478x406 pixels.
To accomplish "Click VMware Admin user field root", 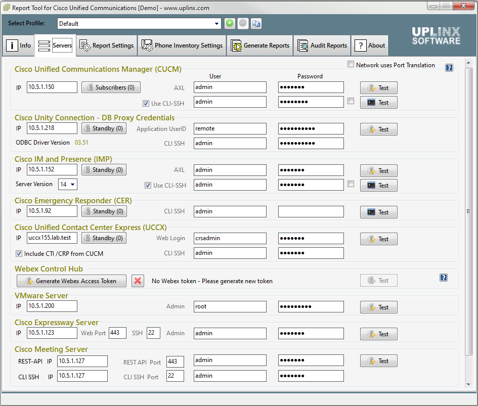I will point(230,306).
